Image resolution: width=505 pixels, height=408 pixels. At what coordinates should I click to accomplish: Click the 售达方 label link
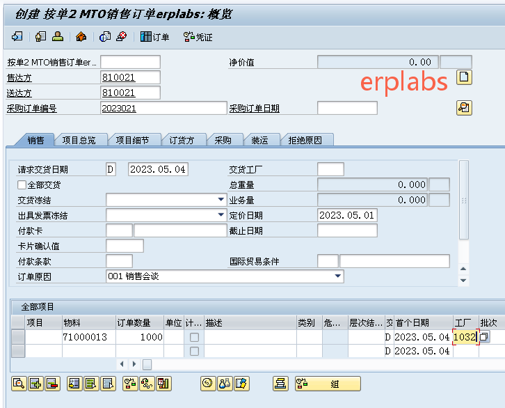point(19,78)
